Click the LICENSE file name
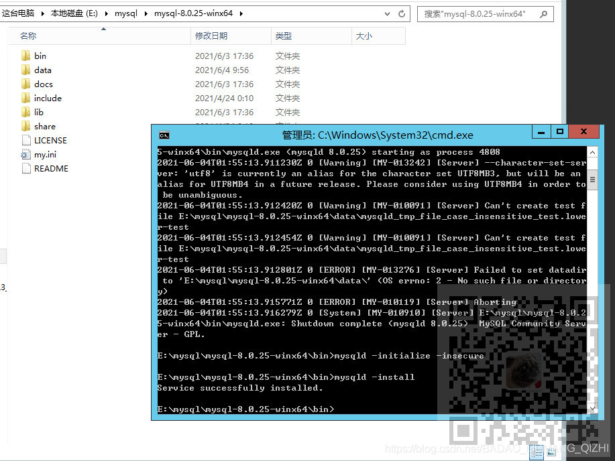The height and width of the screenshot is (461, 615). coord(50,140)
